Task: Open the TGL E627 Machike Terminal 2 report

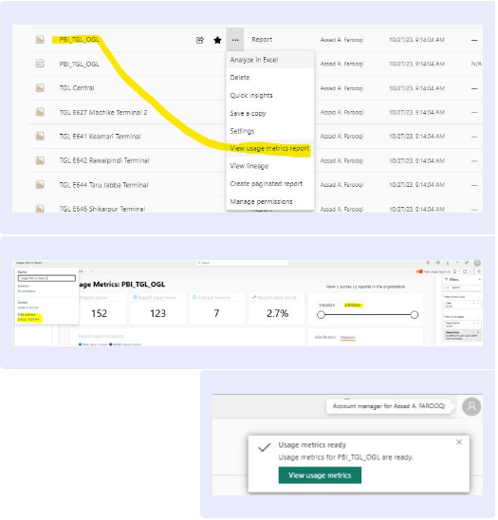Action: pyautogui.click(x=103, y=113)
